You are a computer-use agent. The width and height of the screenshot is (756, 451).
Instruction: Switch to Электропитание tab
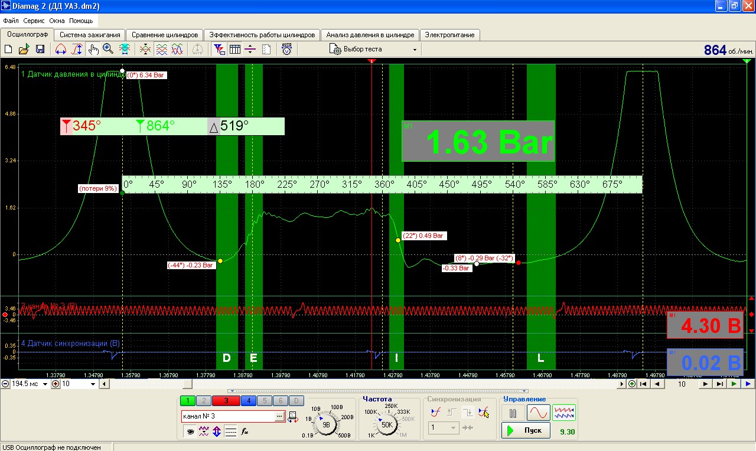tap(449, 35)
